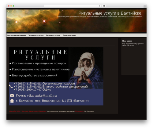Image resolution: width=153 pixels, height=129 pixels.
Task: Open the No Comments link
Action: tap(89, 111)
